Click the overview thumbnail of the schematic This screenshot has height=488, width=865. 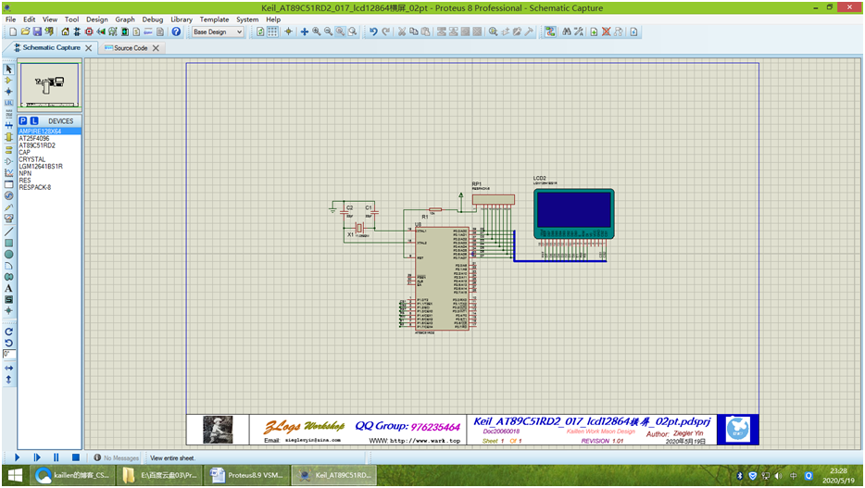click(x=50, y=85)
